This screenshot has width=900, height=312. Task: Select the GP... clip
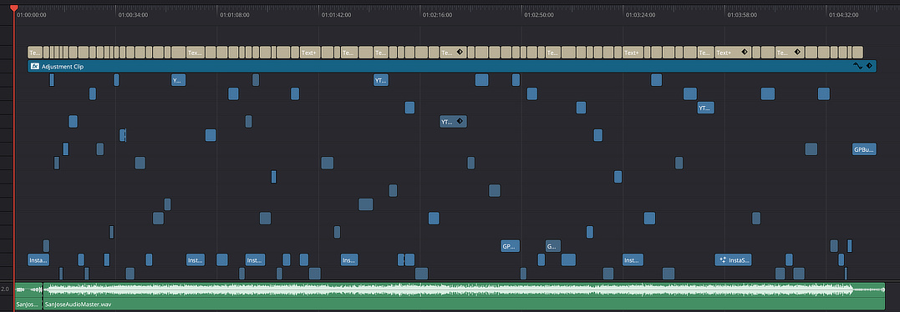pyautogui.click(x=510, y=246)
